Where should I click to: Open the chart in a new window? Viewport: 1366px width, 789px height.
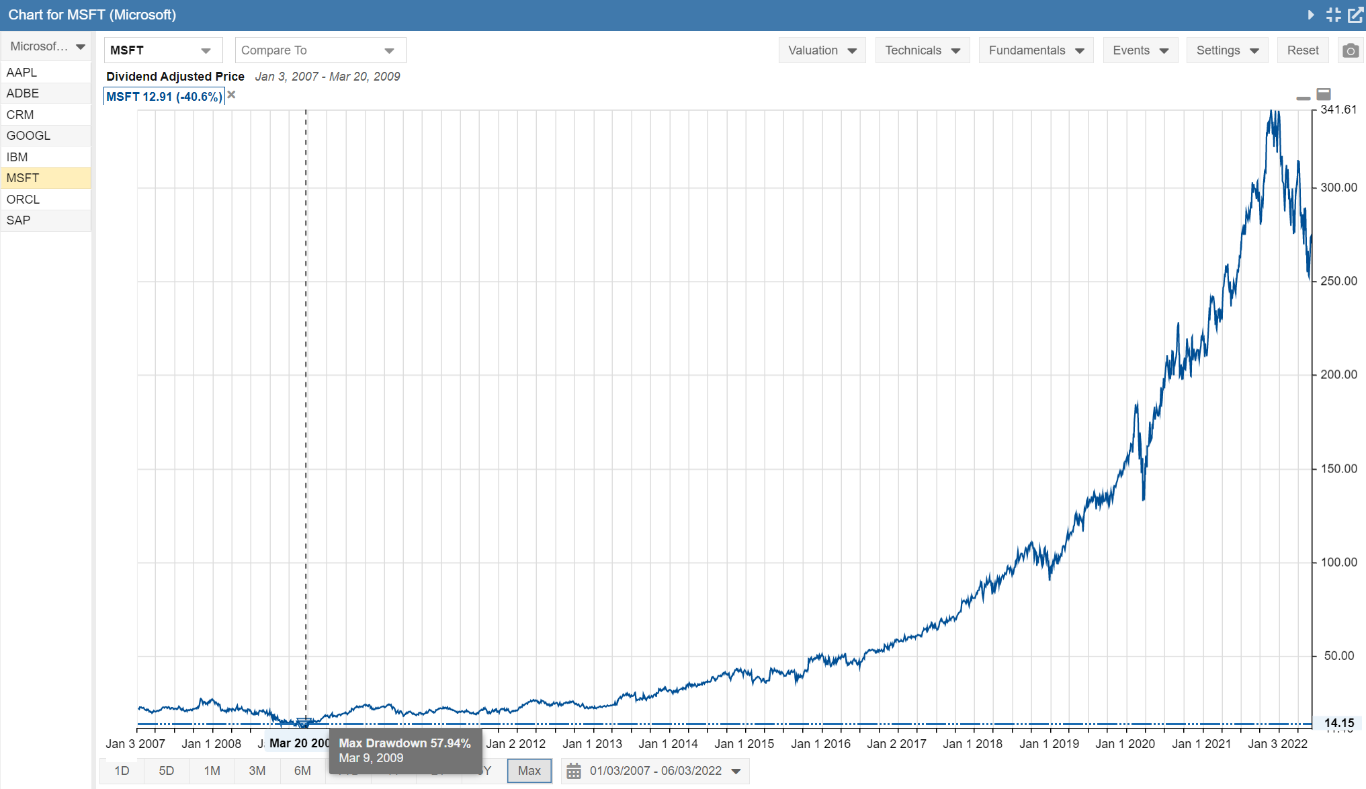click(1356, 15)
